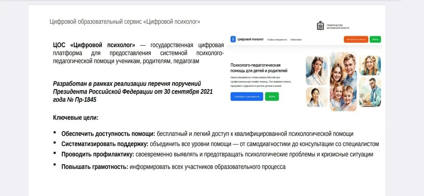This screenshot has width=424, height=196.
Task: Click the ПРАВИТЕЛЬСТВО МОСКОВСКОЙ ОБЛАСТИ caption
Action: click(x=338, y=26)
